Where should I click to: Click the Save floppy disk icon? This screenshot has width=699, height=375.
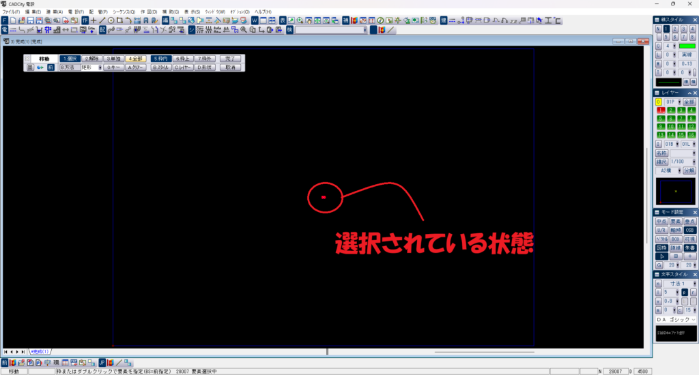pyautogui.click(x=30, y=20)
